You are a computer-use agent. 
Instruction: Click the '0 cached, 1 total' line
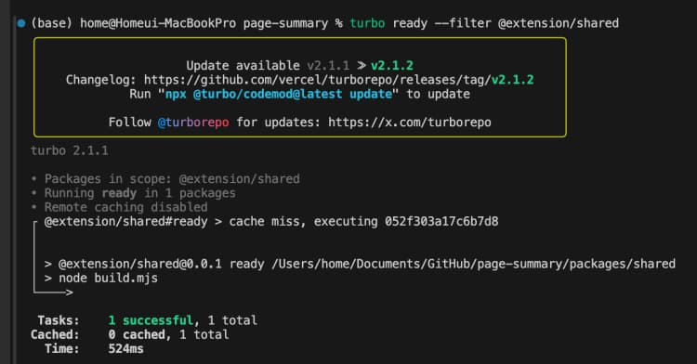[168, 334]
